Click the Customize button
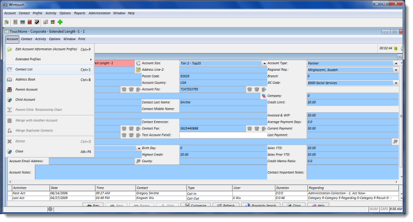 point(195,205)
